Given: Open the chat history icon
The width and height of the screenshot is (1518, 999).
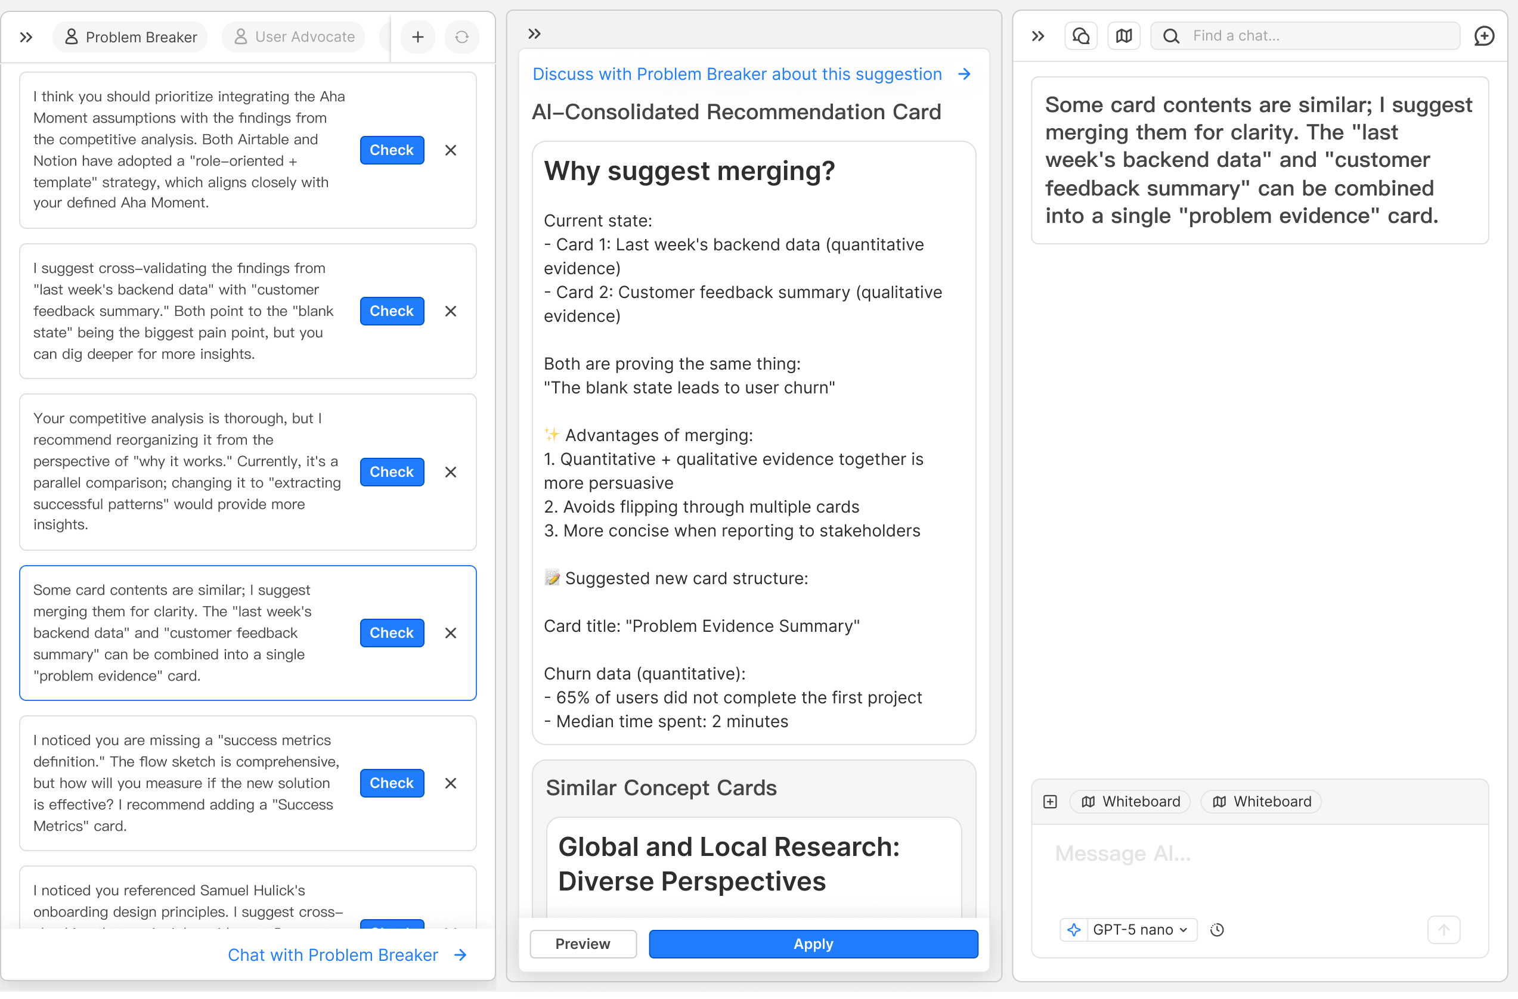Looking at the screenshot, I should pos(1081,36).
